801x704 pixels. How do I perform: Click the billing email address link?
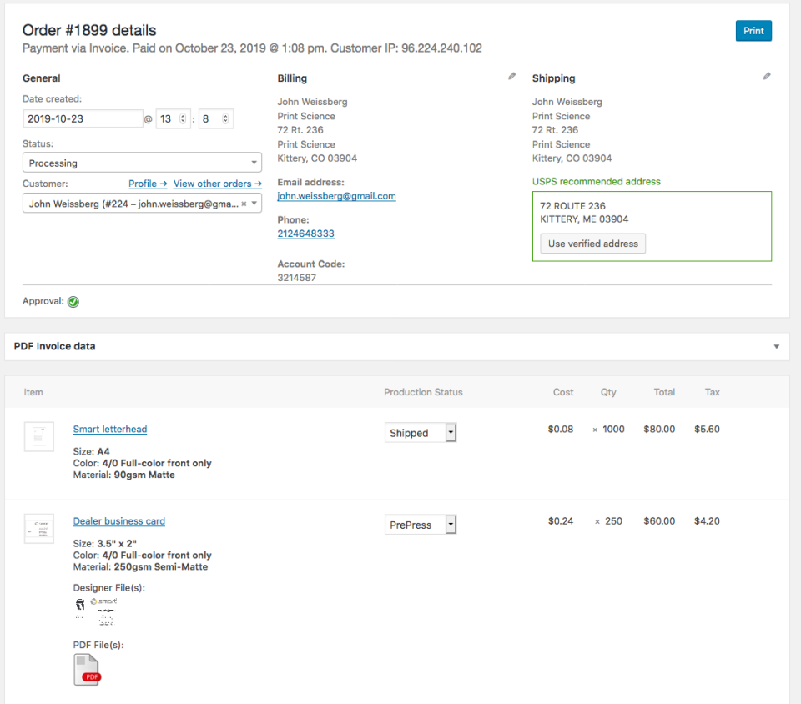click(336, 196)
